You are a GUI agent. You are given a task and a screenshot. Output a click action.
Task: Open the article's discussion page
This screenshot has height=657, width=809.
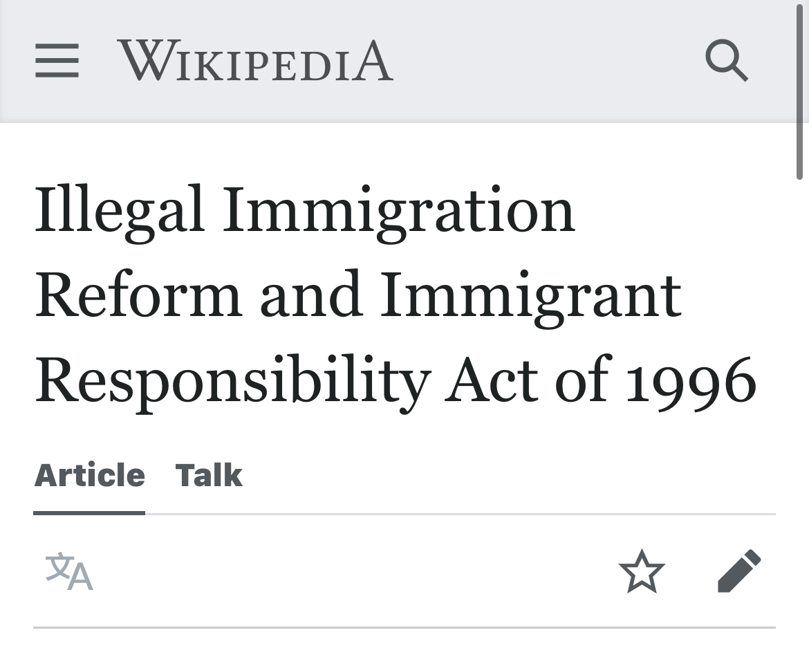coord(209,476)
